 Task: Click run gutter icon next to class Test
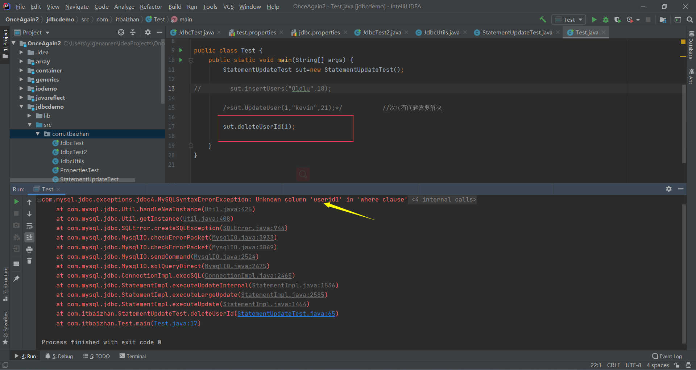click(x=181, y=50)
